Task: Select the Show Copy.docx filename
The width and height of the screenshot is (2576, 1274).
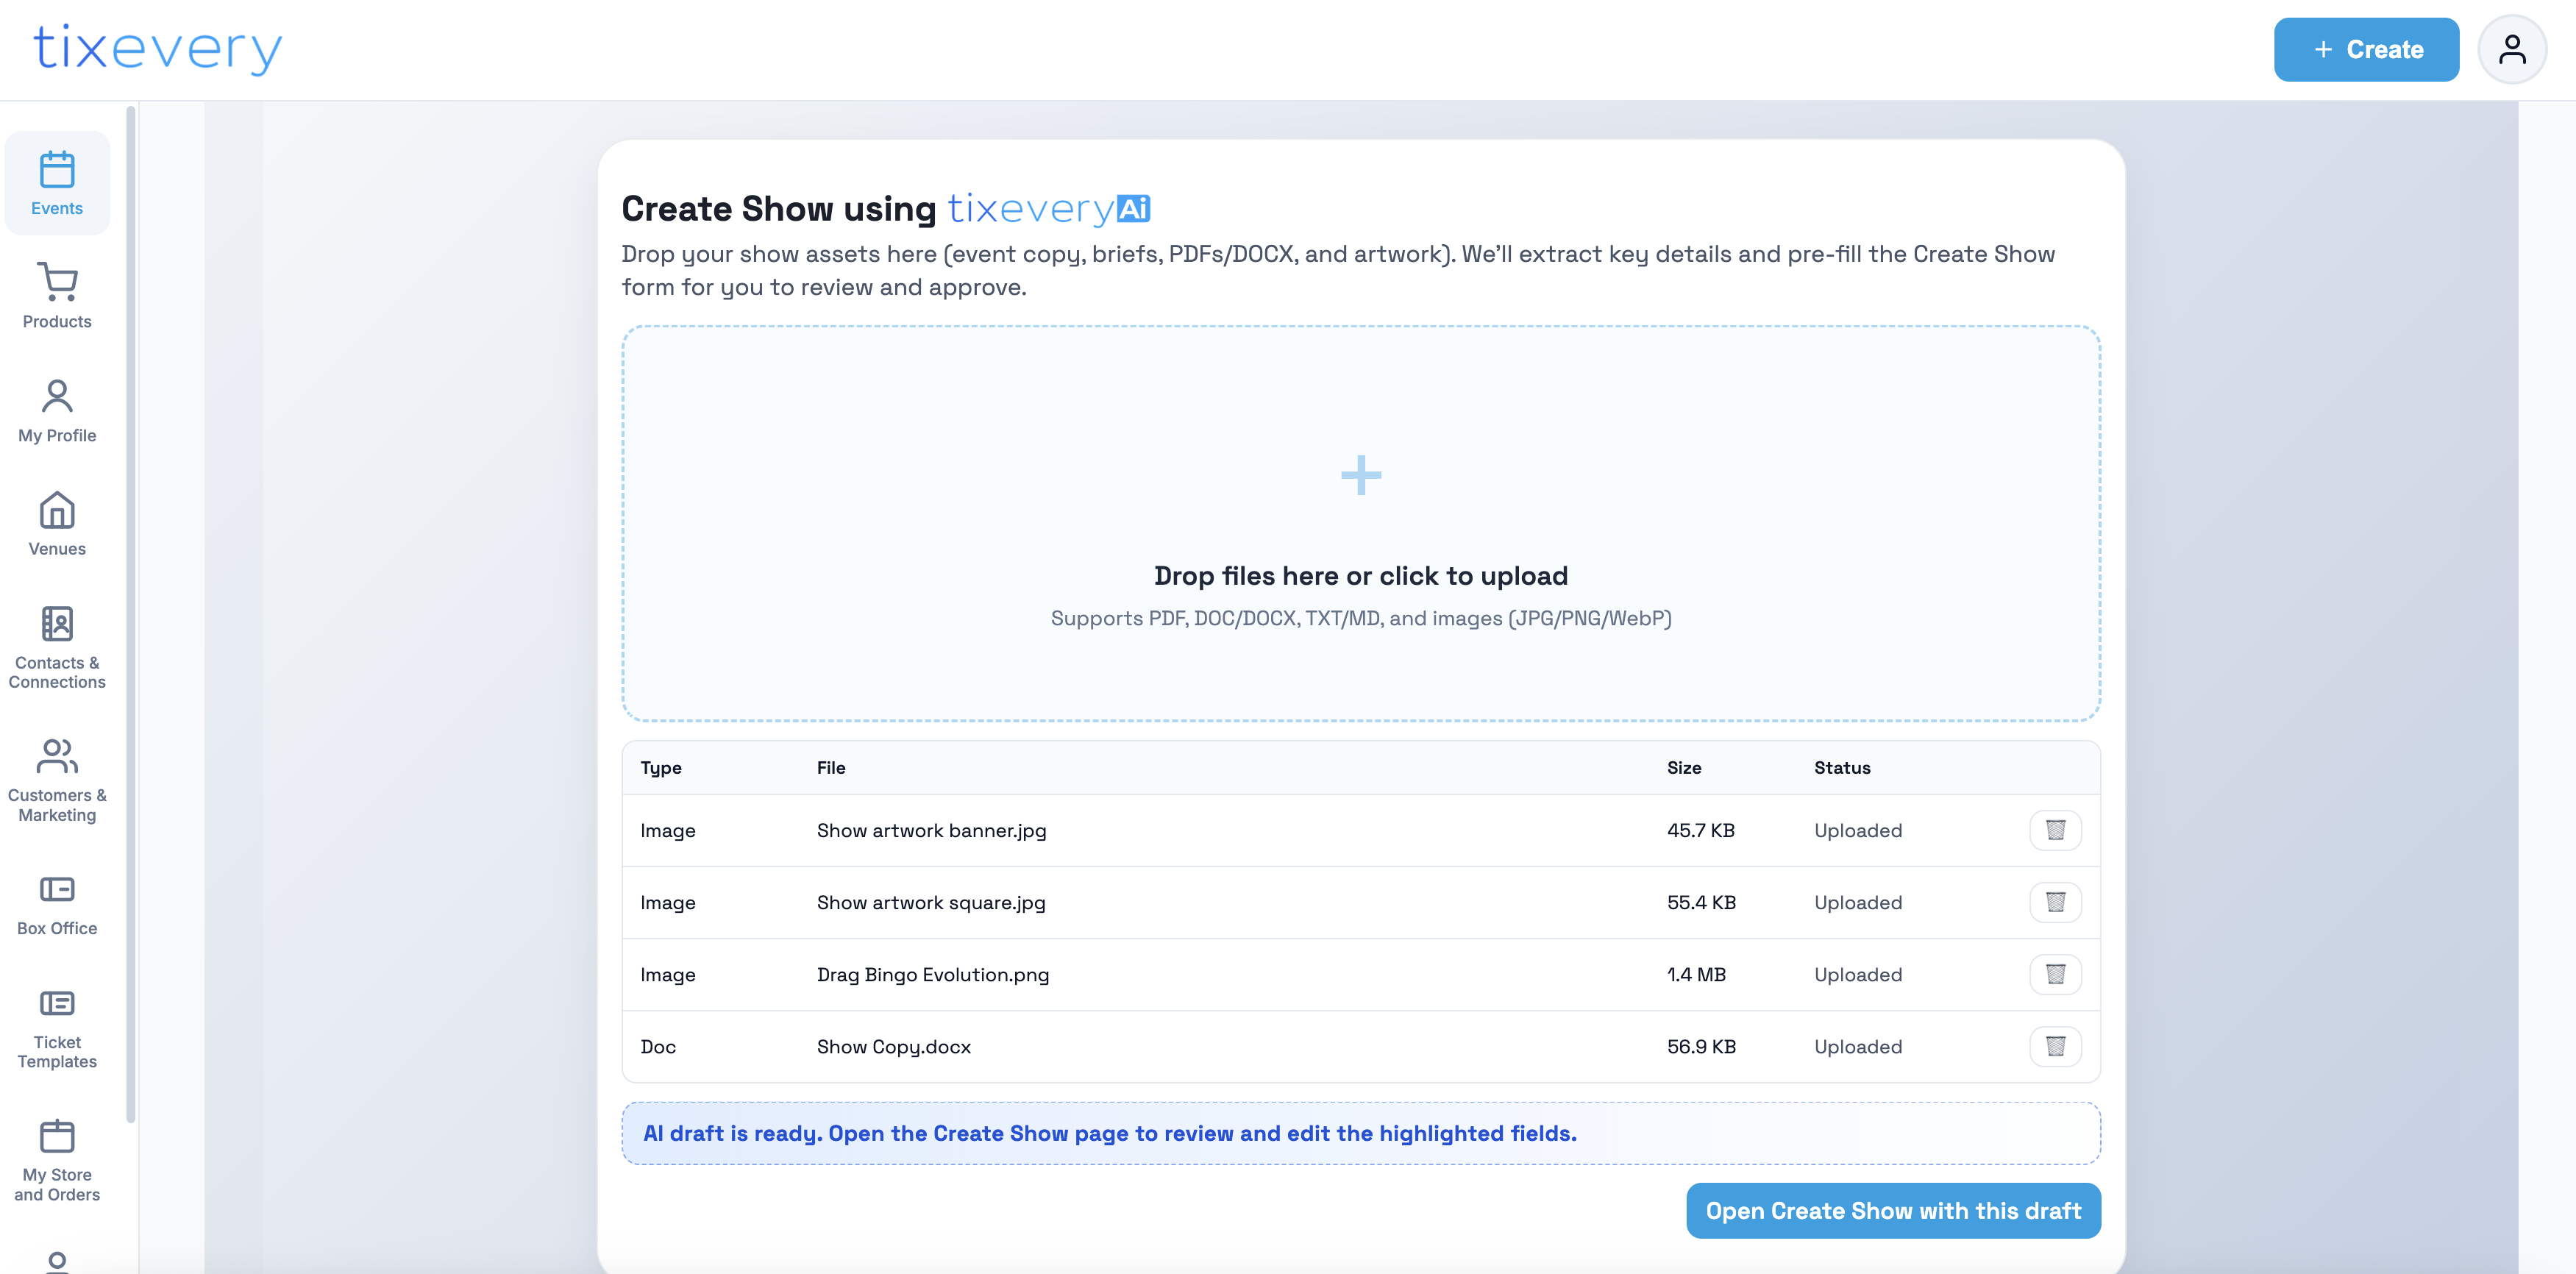Action: coord(894,1046)
